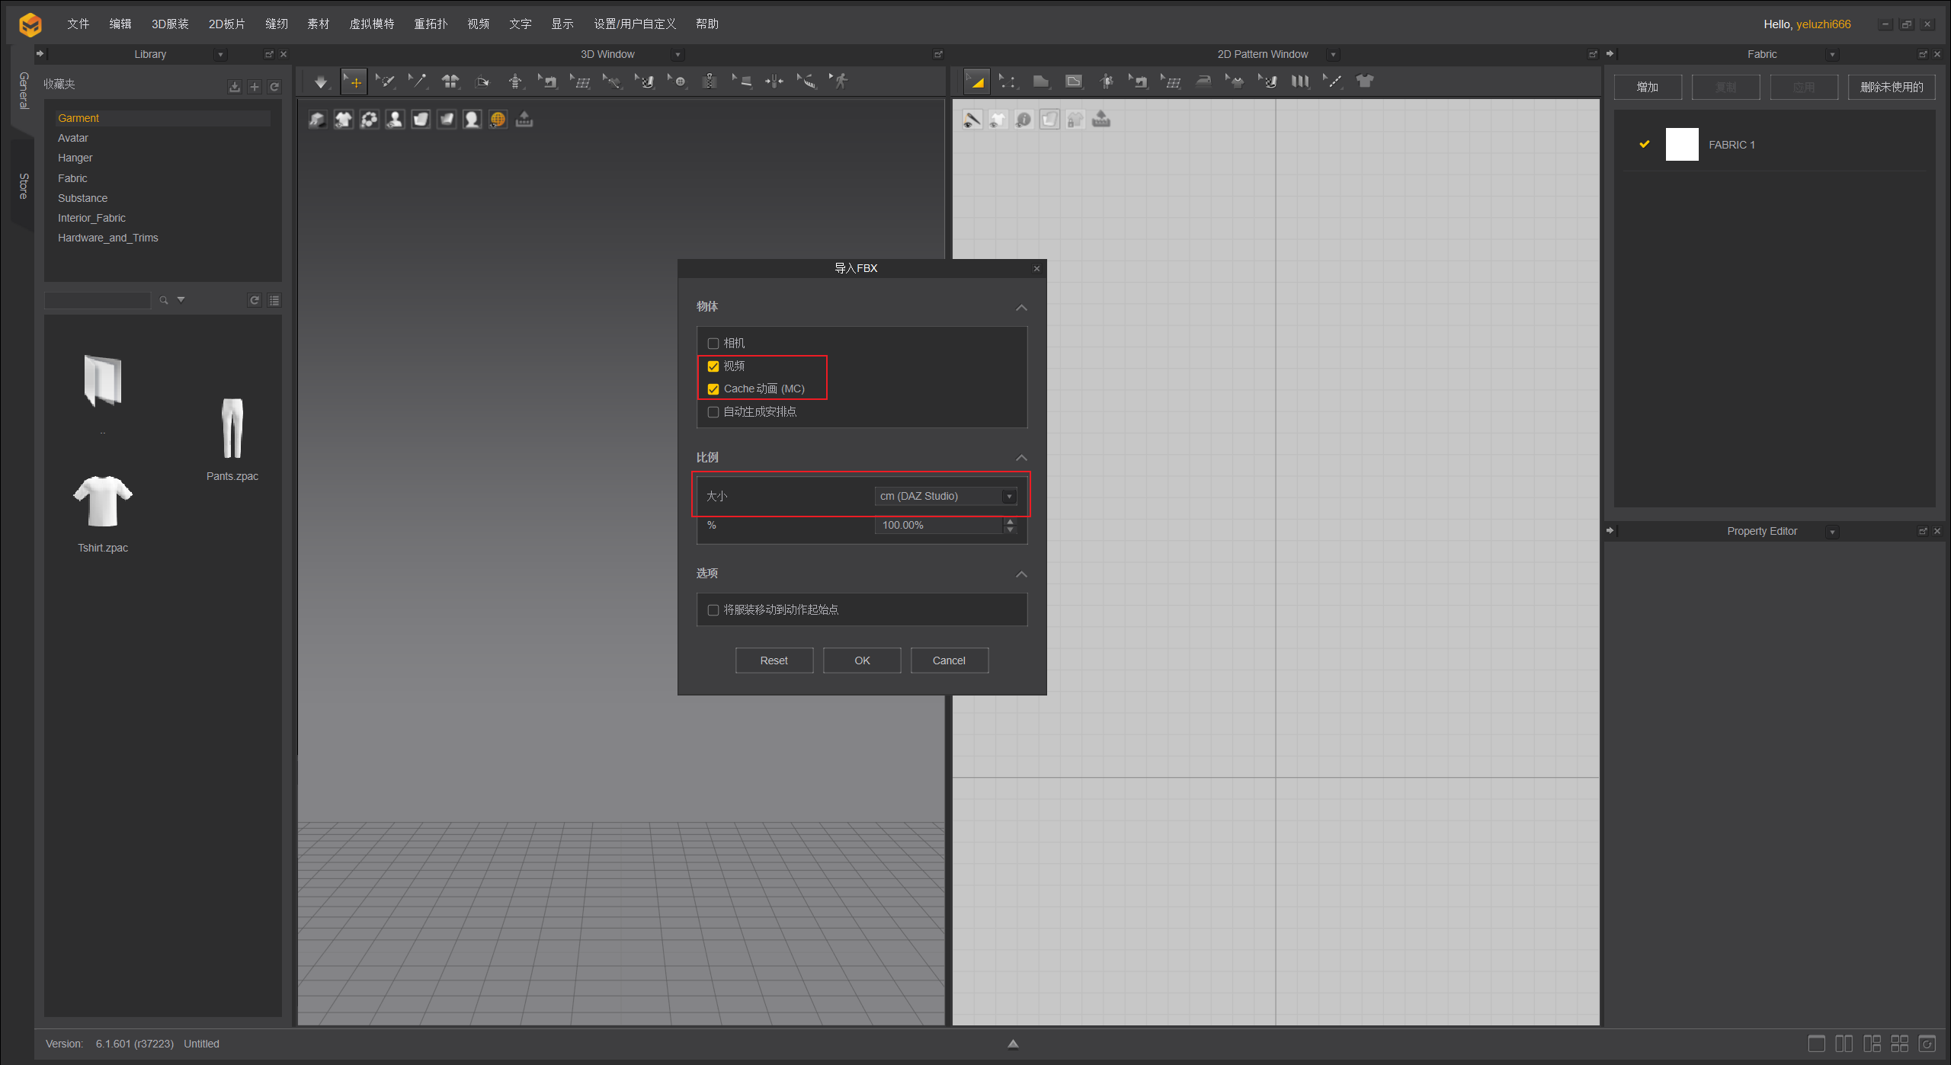Click the polygon pattern tool in 2D toolbar
1951x1065 pixels.
click(1040, 82)
